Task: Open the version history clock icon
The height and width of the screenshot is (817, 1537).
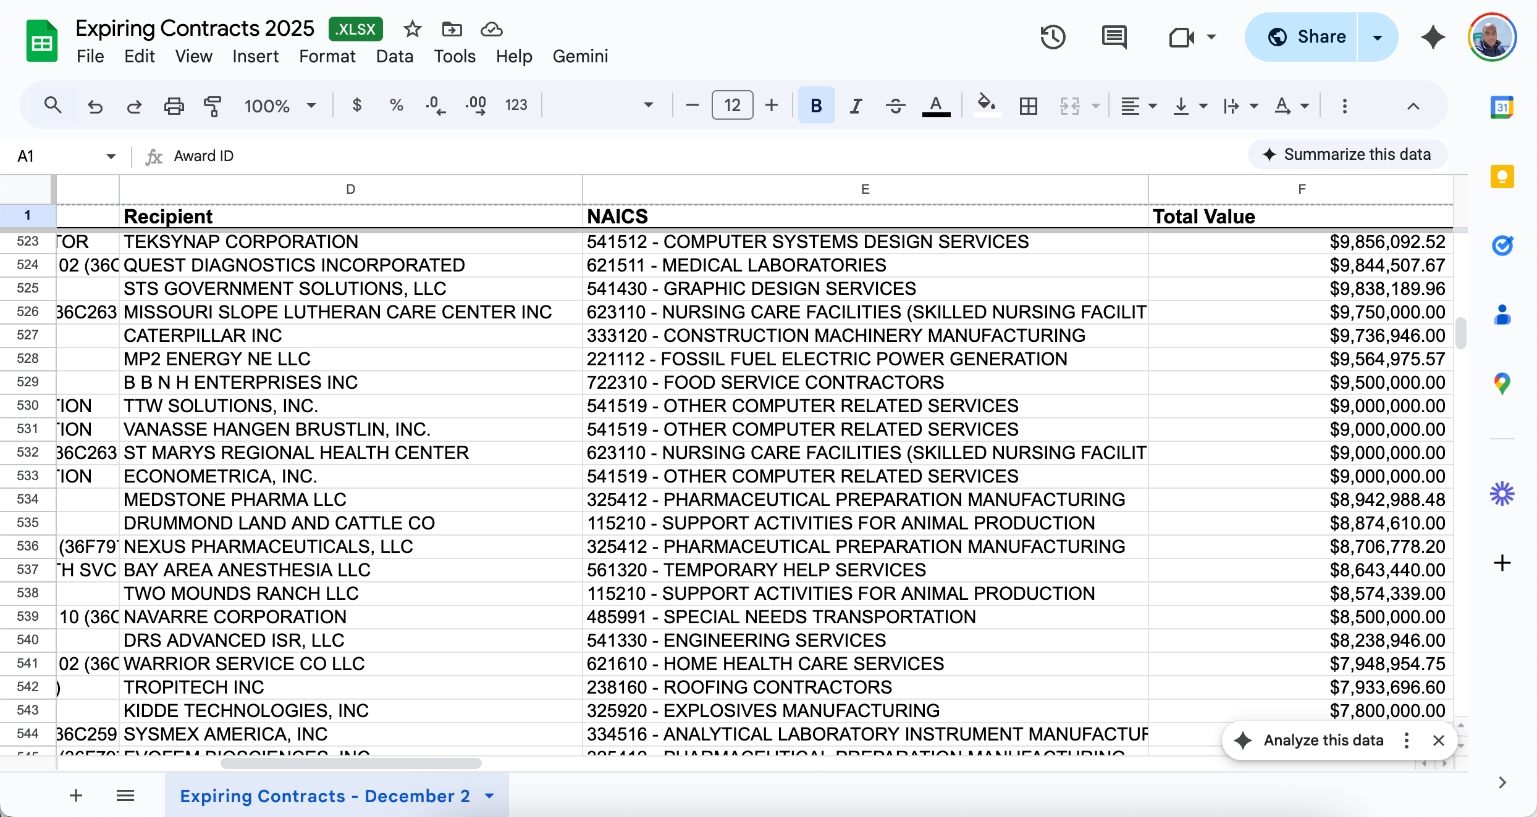Action: click(x=1053, y=37)
